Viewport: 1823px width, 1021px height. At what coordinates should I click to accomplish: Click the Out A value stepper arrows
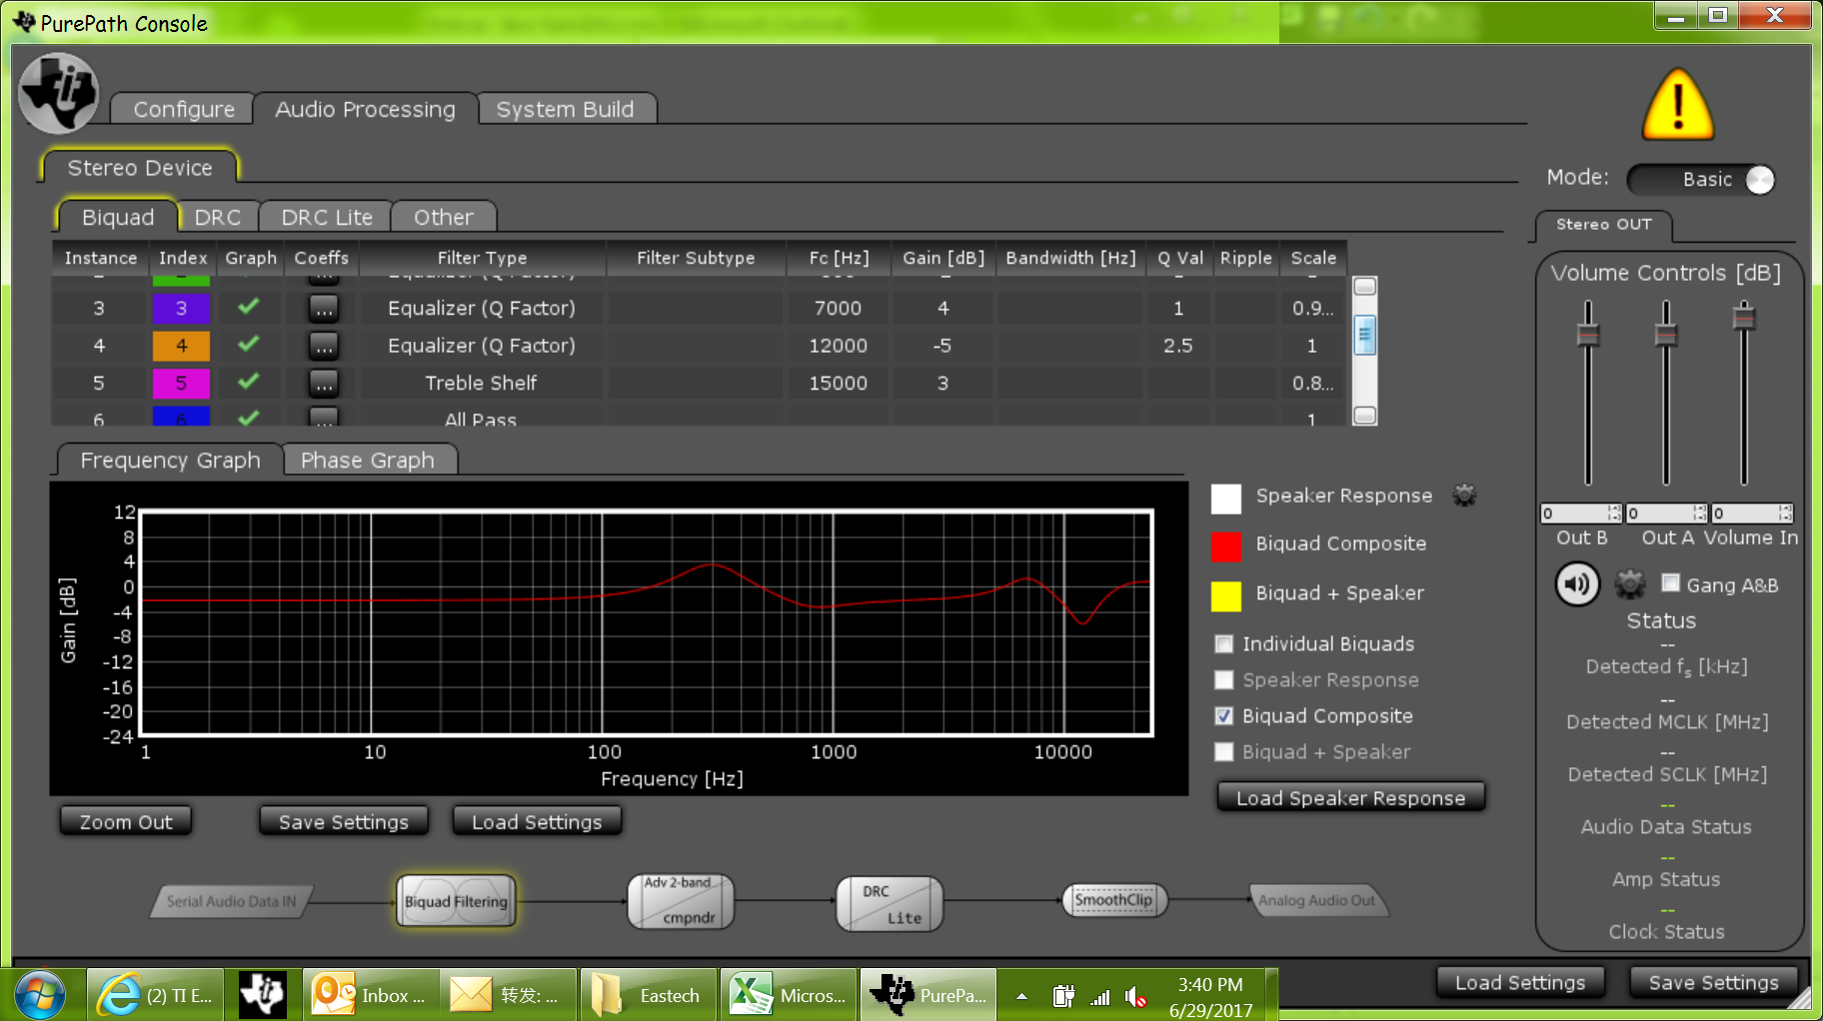1700,513
